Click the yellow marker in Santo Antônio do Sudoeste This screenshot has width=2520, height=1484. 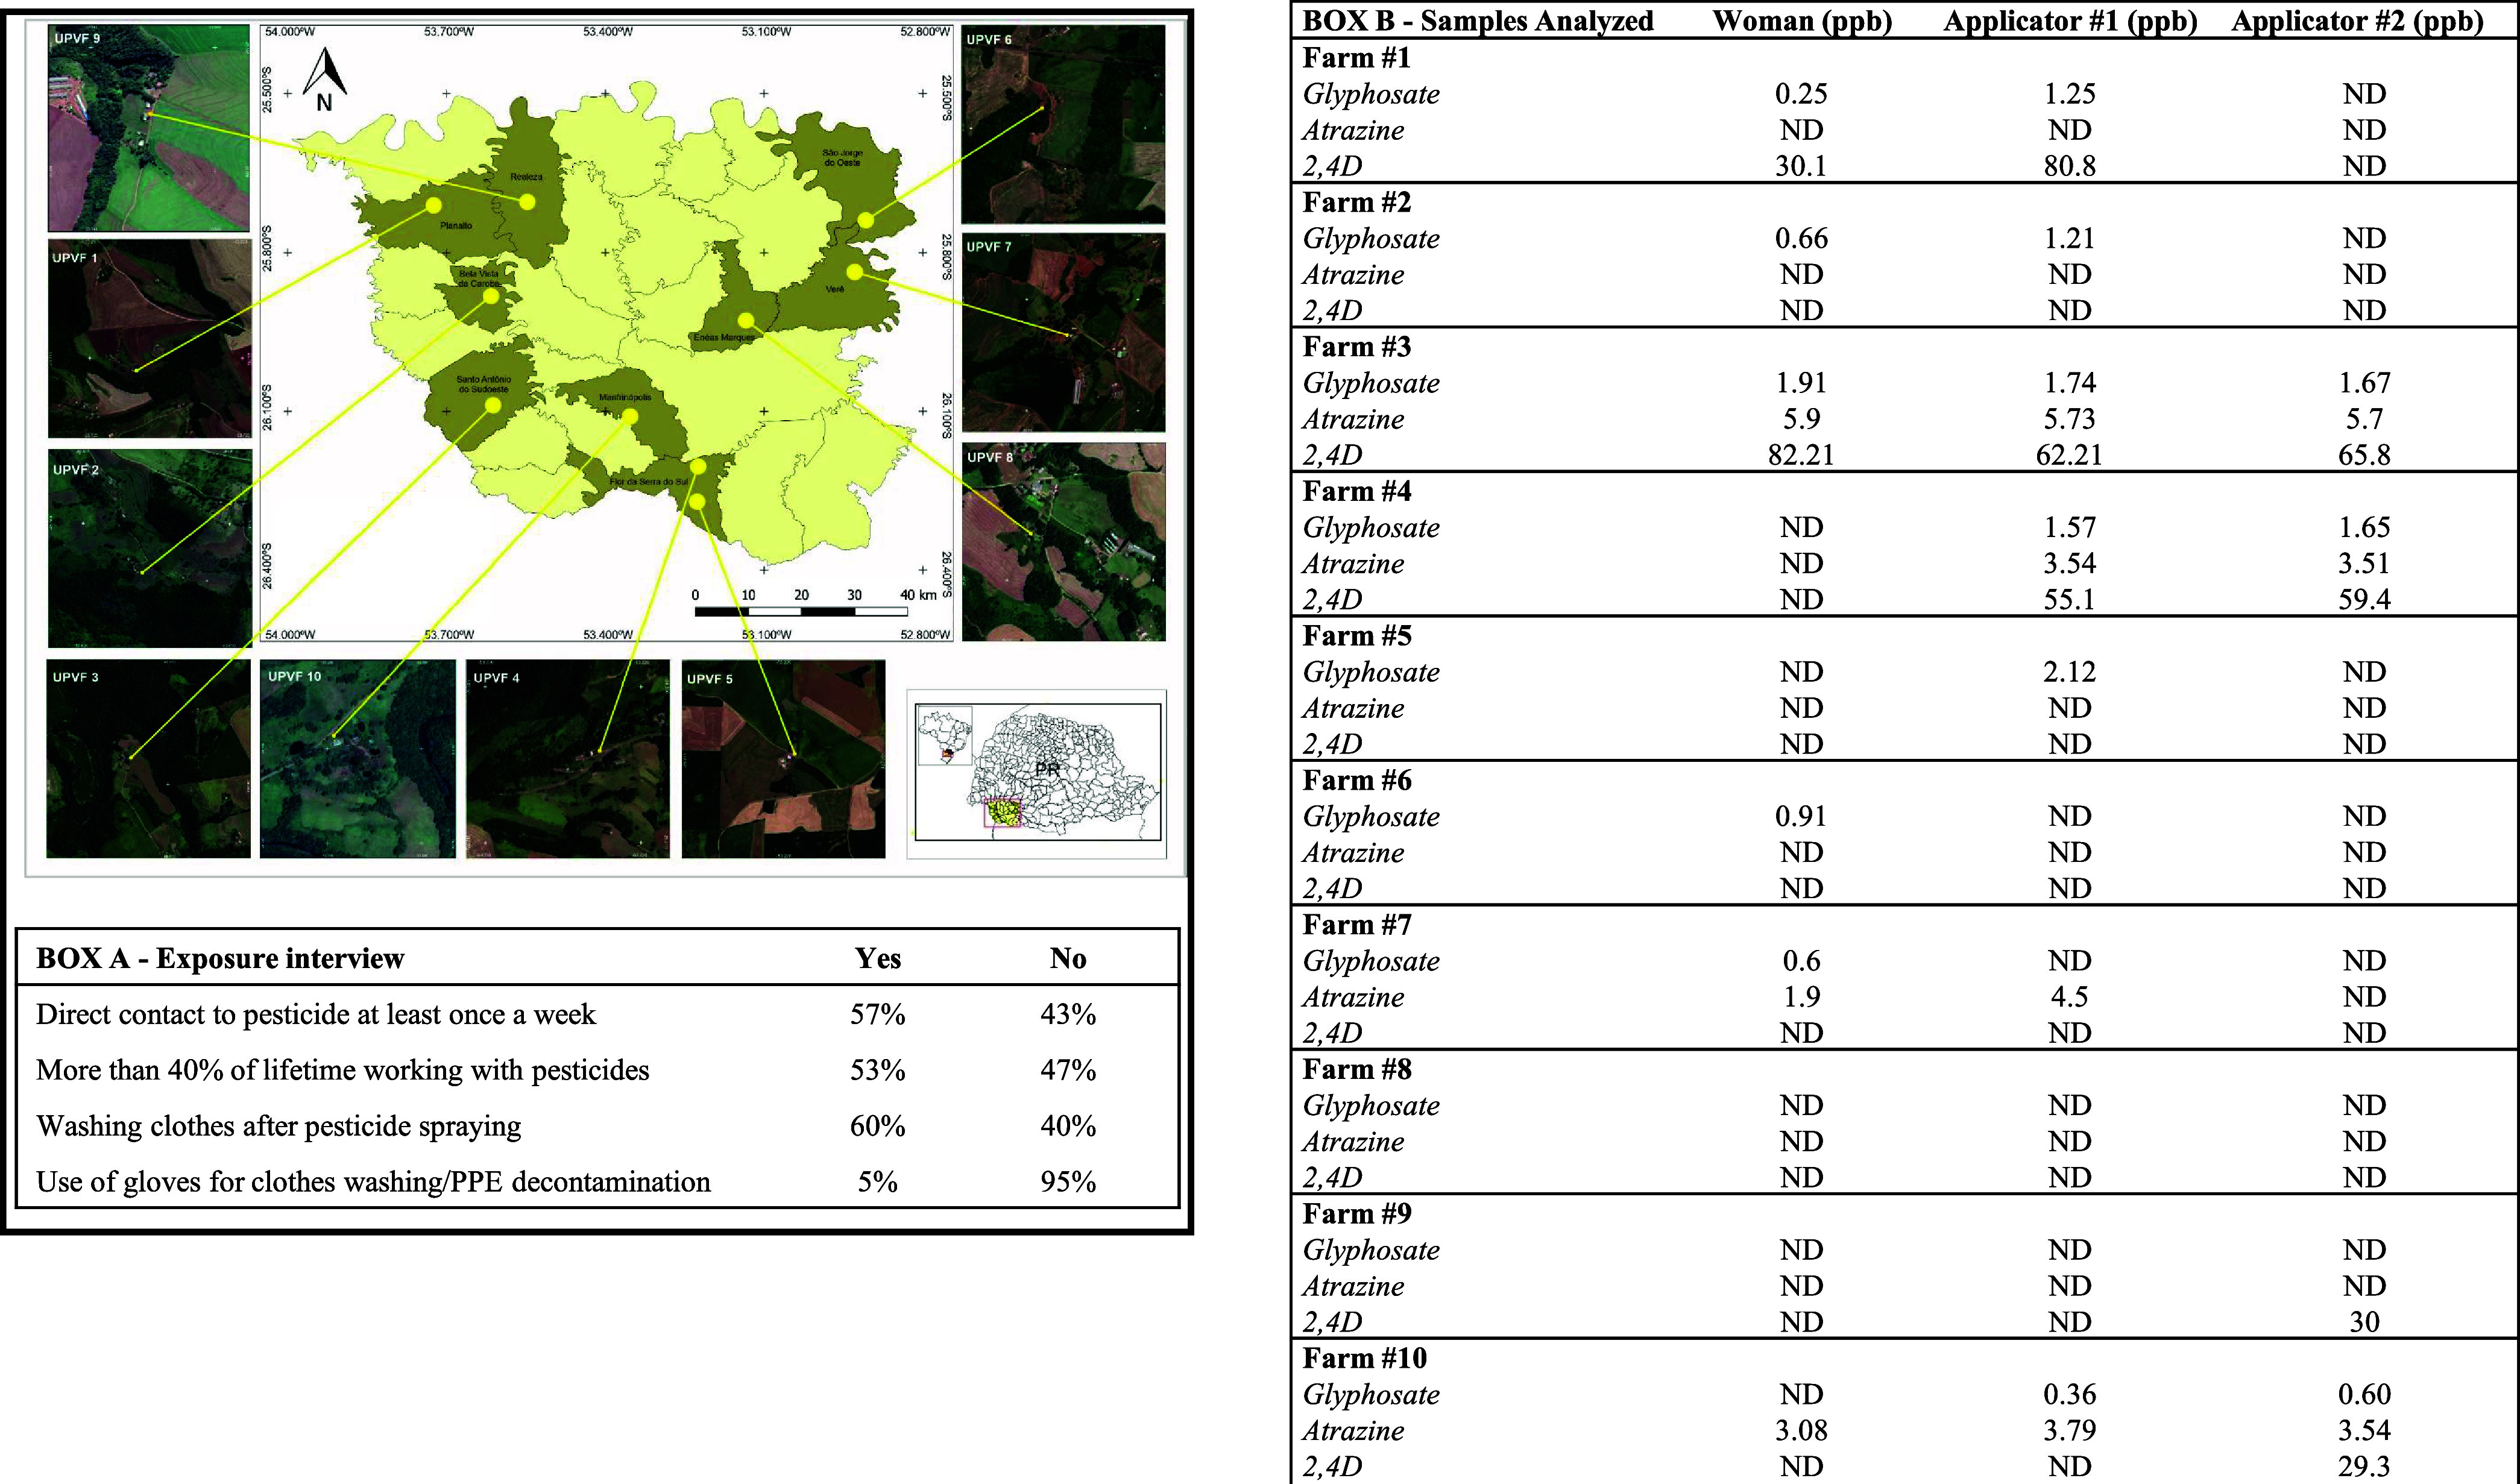point(492,406)
